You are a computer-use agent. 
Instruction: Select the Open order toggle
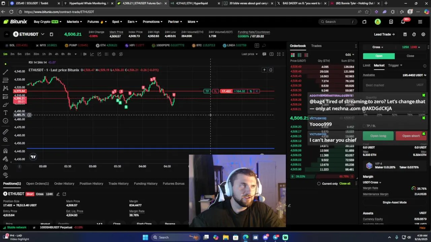pyautogui.click(x=379, y=56)
